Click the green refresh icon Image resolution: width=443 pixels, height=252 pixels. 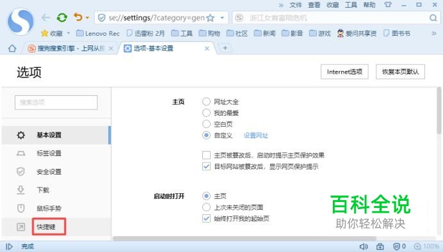click(62, 18)
